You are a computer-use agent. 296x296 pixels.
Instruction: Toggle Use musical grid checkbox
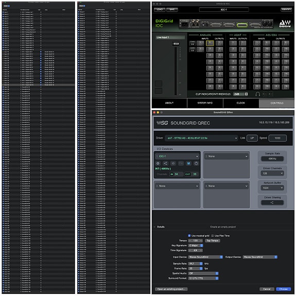coord(189,235)
